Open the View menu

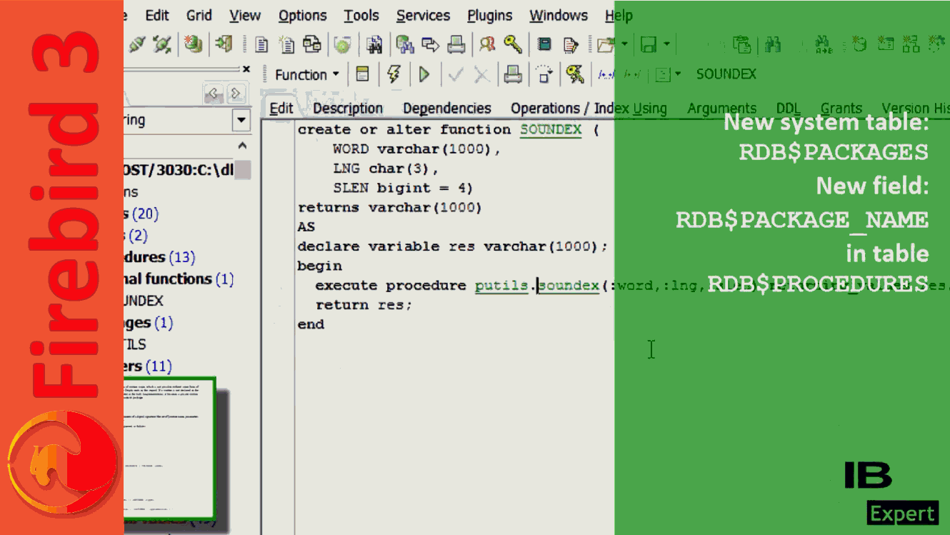[x=245, y=15]
